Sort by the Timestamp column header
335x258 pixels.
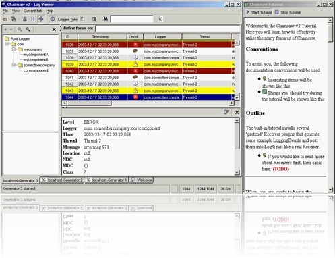102,36
